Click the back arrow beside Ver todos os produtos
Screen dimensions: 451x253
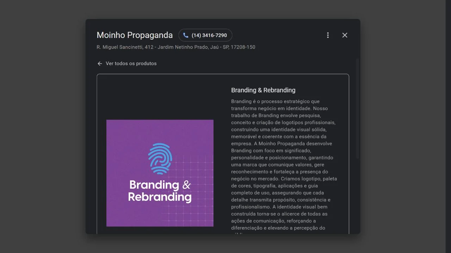pyautogui.click(x=100, y=64)
